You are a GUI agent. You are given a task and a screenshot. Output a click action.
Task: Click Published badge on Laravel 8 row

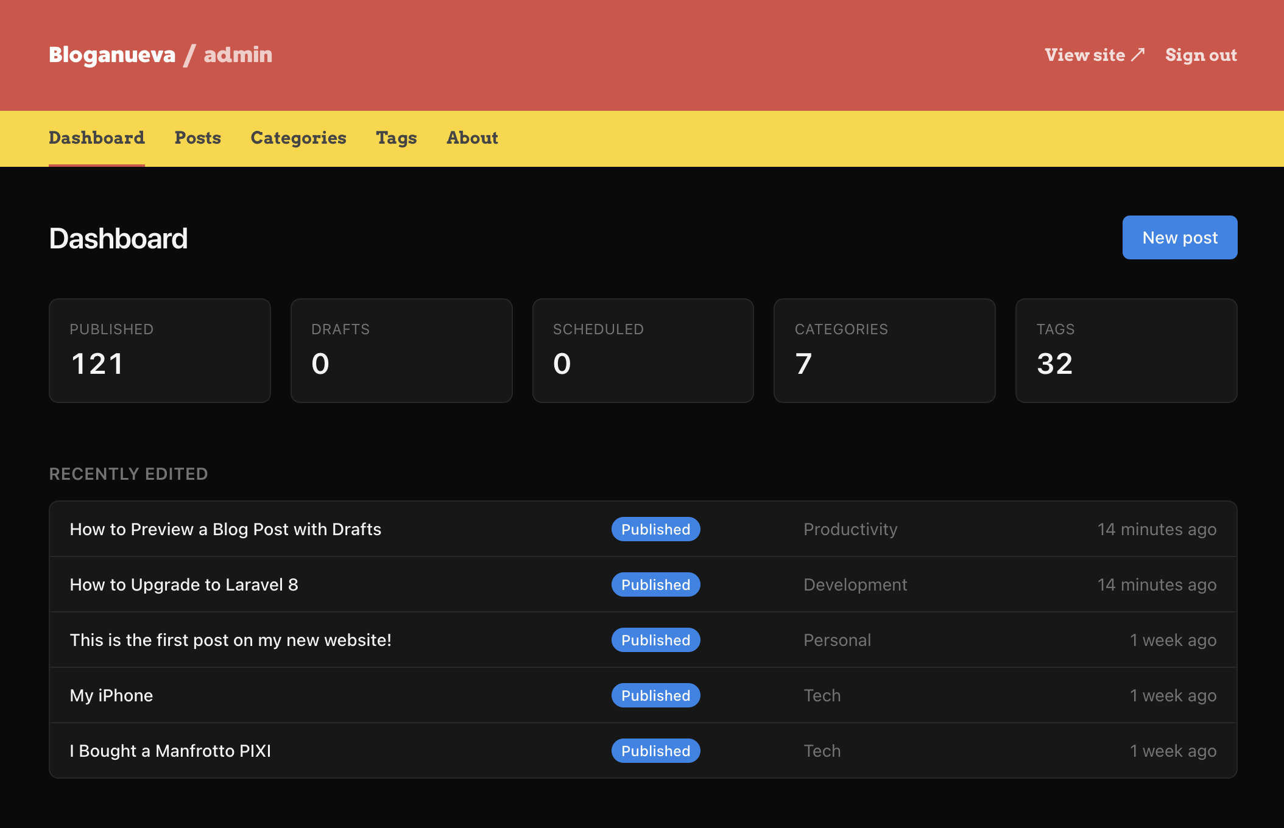pos(656,584)
